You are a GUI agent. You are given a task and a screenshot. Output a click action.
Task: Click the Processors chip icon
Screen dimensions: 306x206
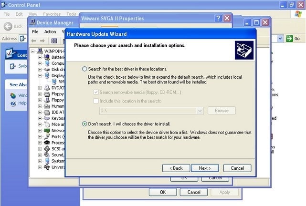click(47, 143)
